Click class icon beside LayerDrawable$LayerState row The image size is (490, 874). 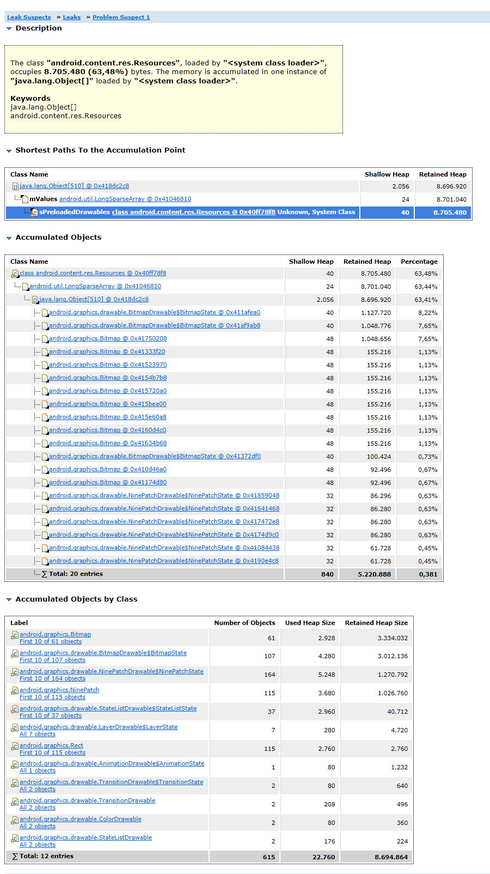point(15,728)
